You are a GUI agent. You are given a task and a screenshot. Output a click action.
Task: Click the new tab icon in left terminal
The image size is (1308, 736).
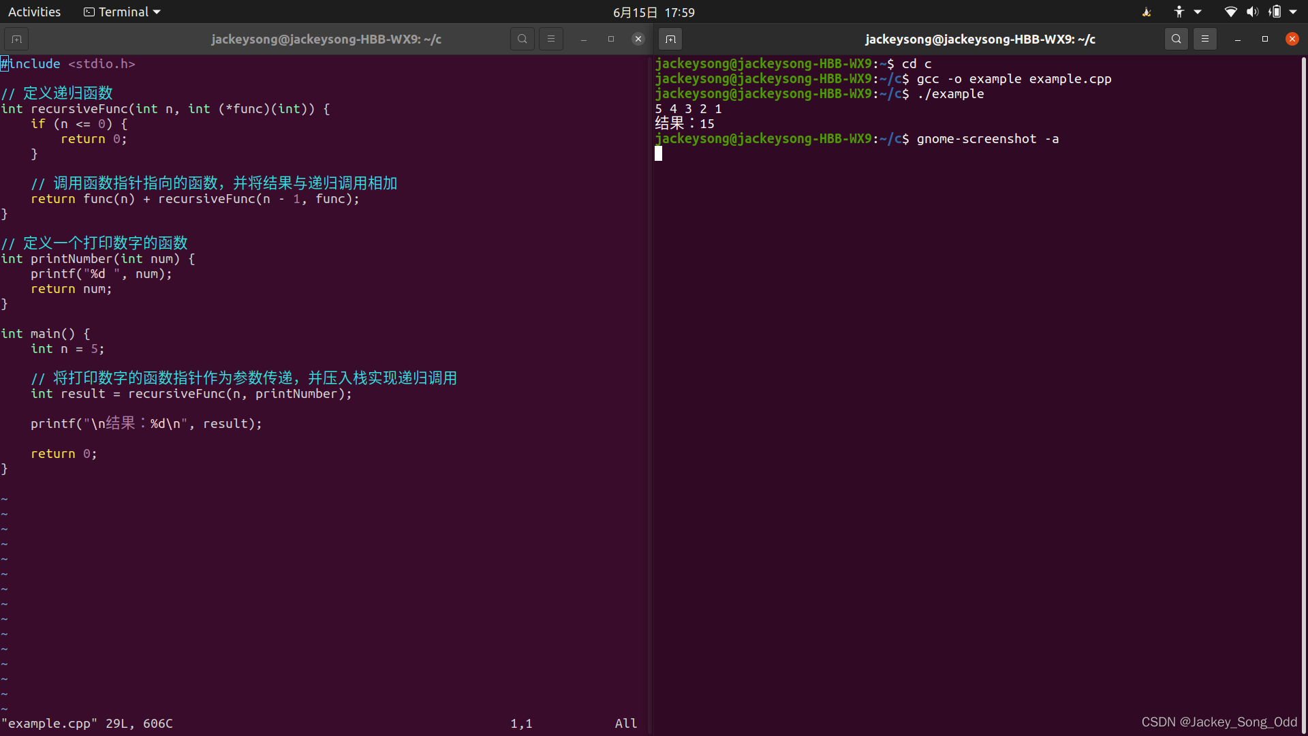coord(16,39)
